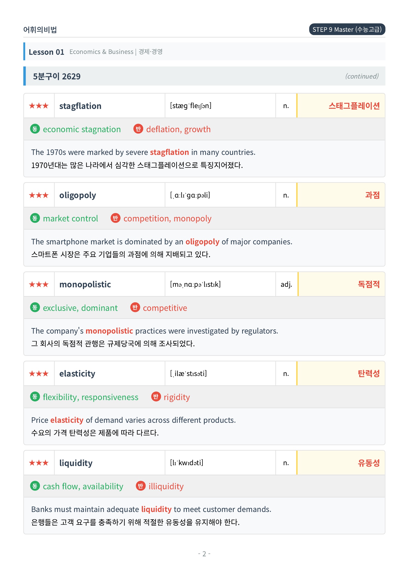Click the STEP 9 Master badge
This screenshot has height=582, width=409.
(x=347, y=29)
